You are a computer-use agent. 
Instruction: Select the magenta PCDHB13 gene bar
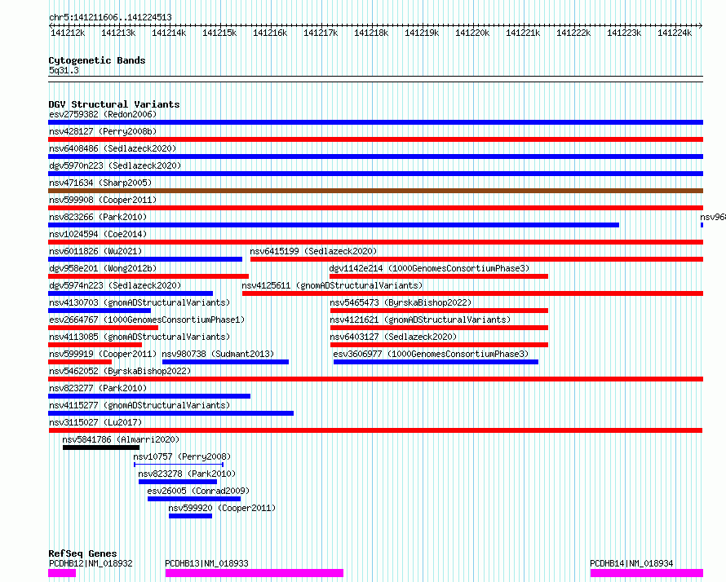click(255, 573)
